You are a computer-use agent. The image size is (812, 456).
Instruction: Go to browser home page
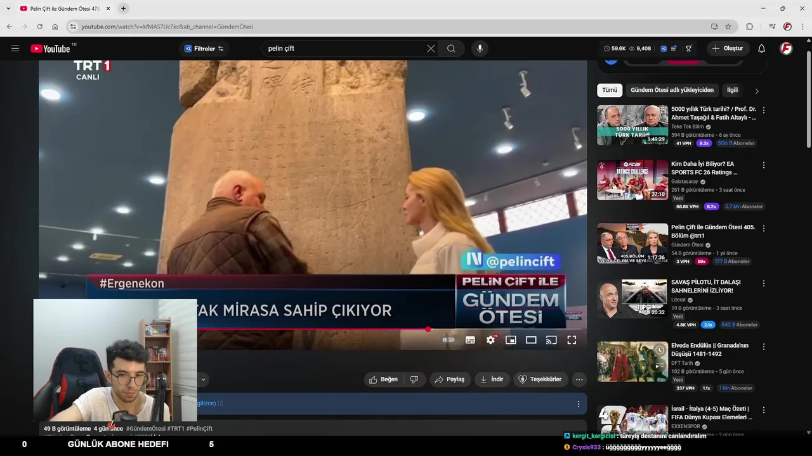[55, 27]
